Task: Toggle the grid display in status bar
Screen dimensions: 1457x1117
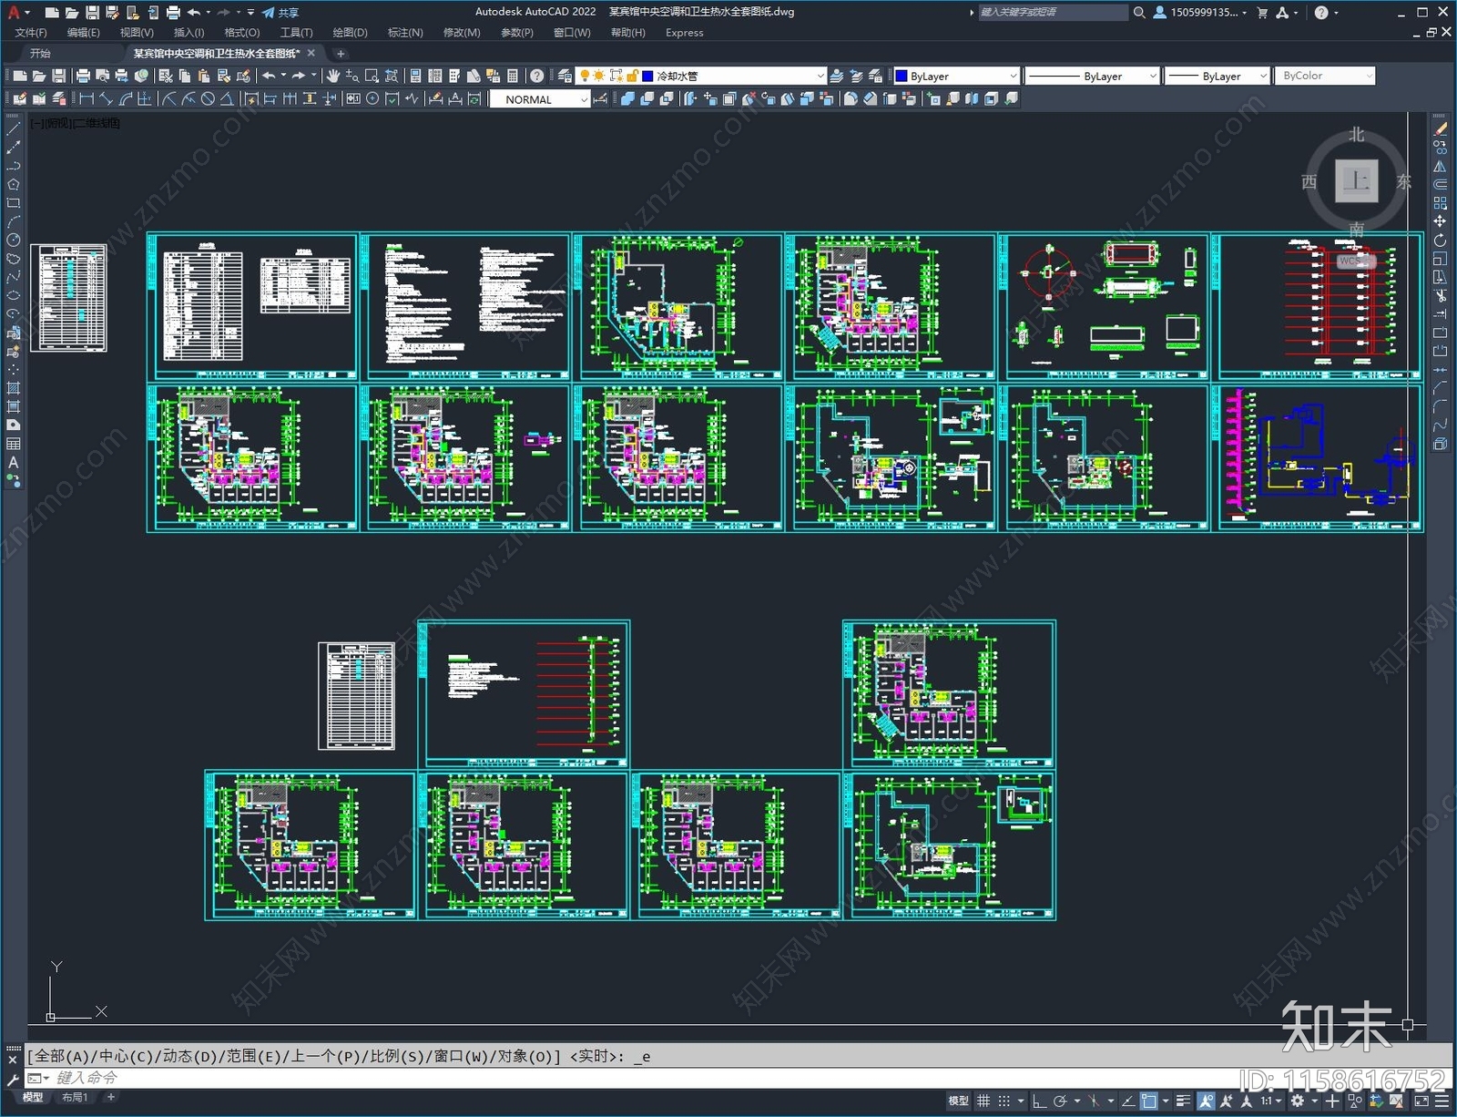Action: 983,1101
